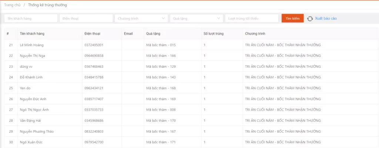Image resolution: width=379 pixels, height=148 pixels.
Task: Click customer name Ngô Xuân Đức
Action: 31,142
